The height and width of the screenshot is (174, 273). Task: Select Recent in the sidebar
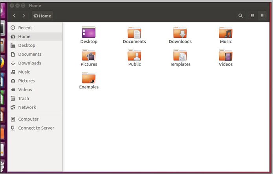pyautogui.click(x=25, y=27)
